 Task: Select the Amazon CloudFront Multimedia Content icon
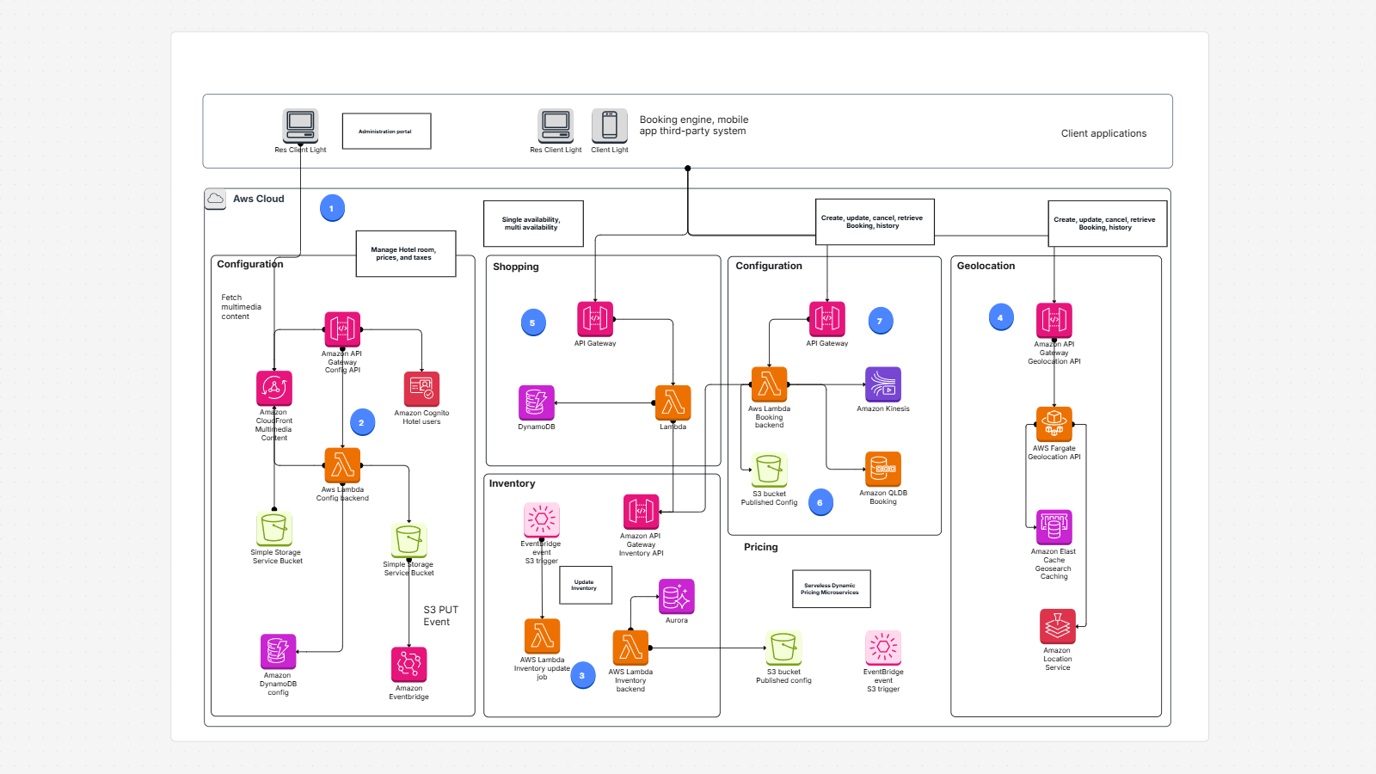pyautogui.click(x=273, y=388)
